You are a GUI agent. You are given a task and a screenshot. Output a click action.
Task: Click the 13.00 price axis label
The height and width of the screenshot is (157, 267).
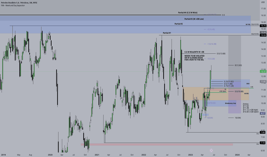tap(263, 63)
